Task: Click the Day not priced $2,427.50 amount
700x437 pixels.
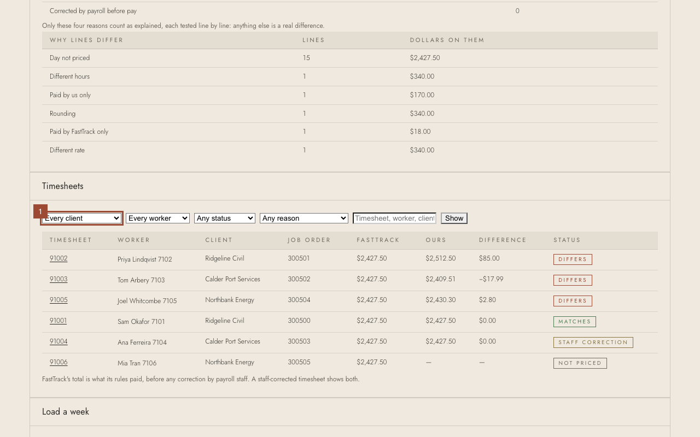Action: [x=425, y=58]
